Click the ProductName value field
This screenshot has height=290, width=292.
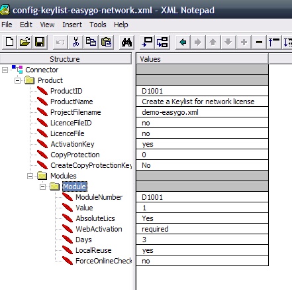pos(202,102)
